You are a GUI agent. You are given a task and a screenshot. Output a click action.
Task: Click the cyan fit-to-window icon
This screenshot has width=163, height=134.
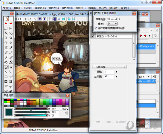tap(63, 19)
